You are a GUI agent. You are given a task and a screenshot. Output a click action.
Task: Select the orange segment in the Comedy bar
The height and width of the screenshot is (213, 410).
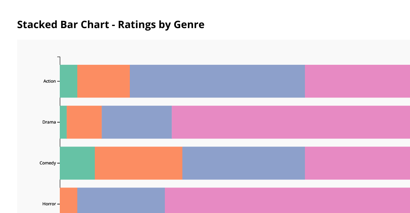pos(139,163)
